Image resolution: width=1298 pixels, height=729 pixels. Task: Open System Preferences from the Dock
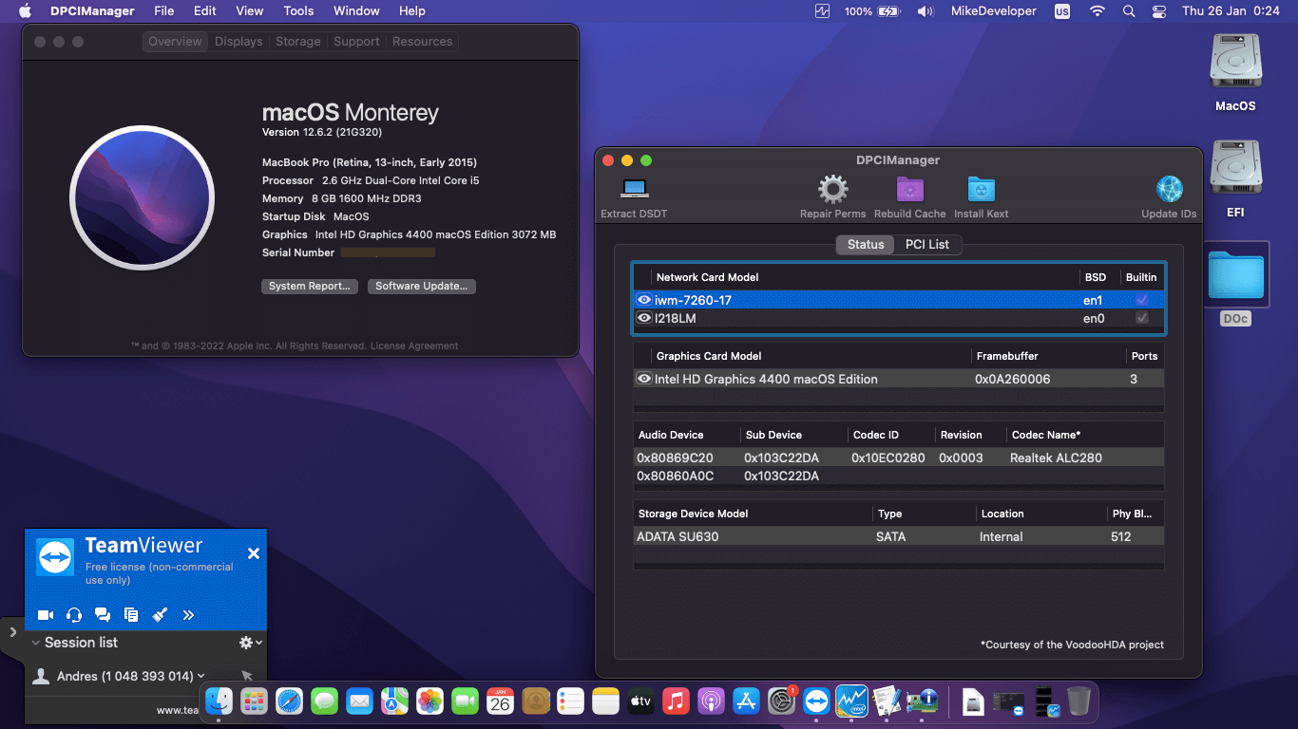point(781,701)
